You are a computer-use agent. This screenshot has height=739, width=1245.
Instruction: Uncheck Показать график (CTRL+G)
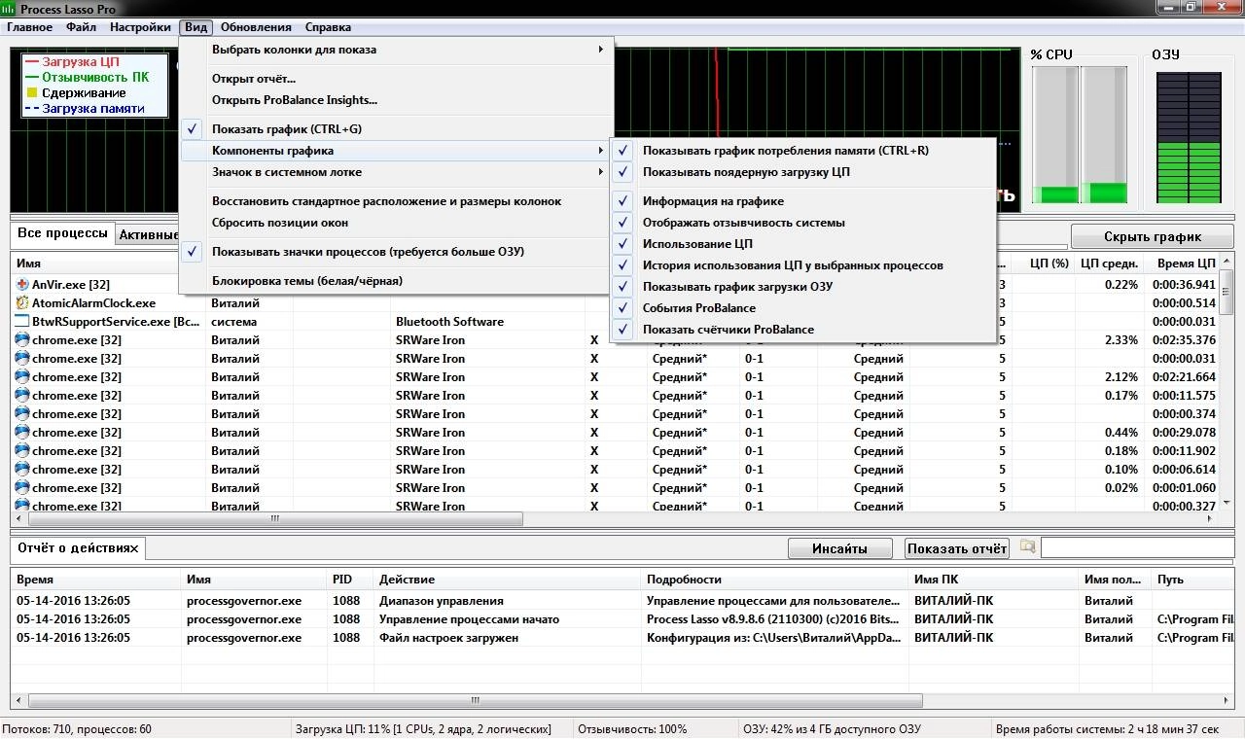(193, 129)
